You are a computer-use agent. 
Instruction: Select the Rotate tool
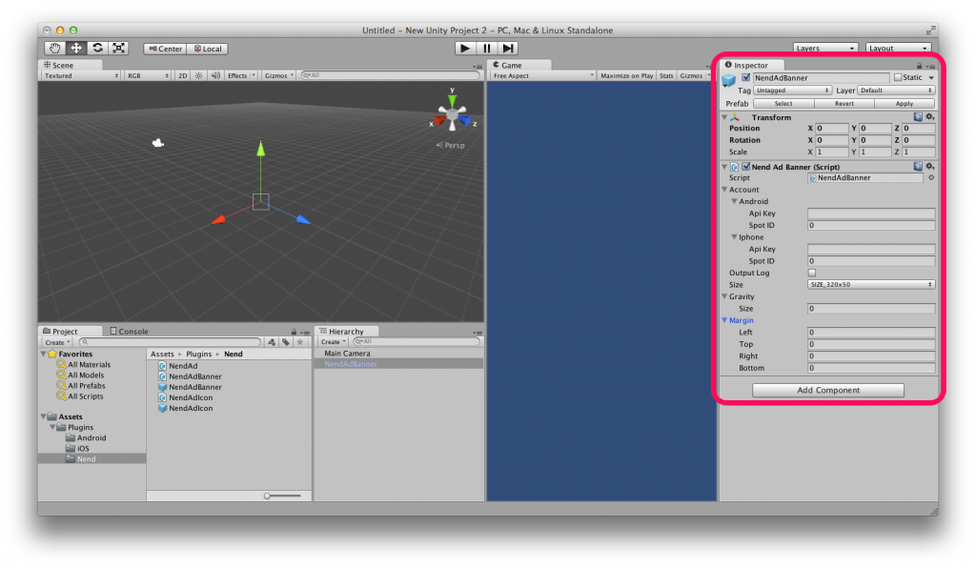98,48
